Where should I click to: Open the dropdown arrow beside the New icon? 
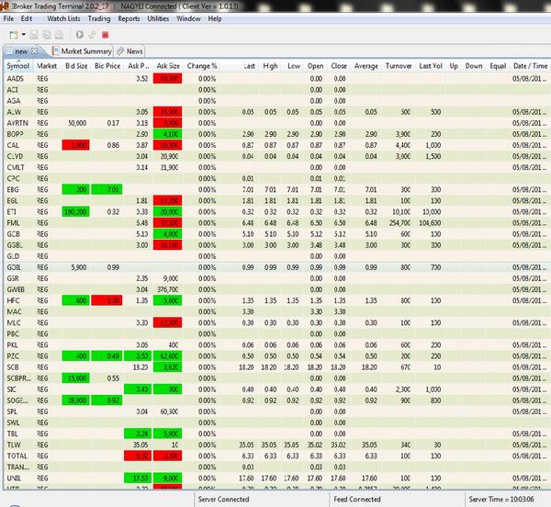pos(24,34)
